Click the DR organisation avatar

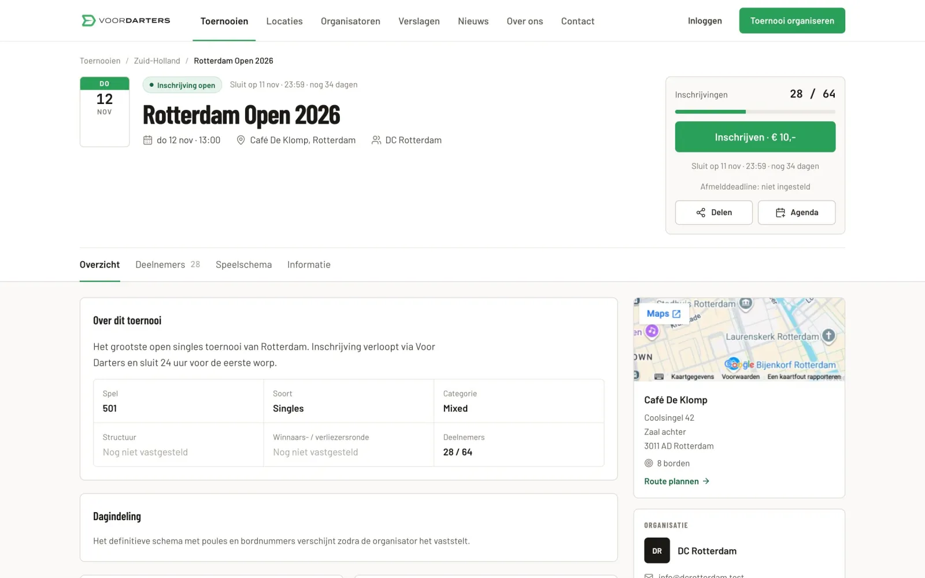657,551
